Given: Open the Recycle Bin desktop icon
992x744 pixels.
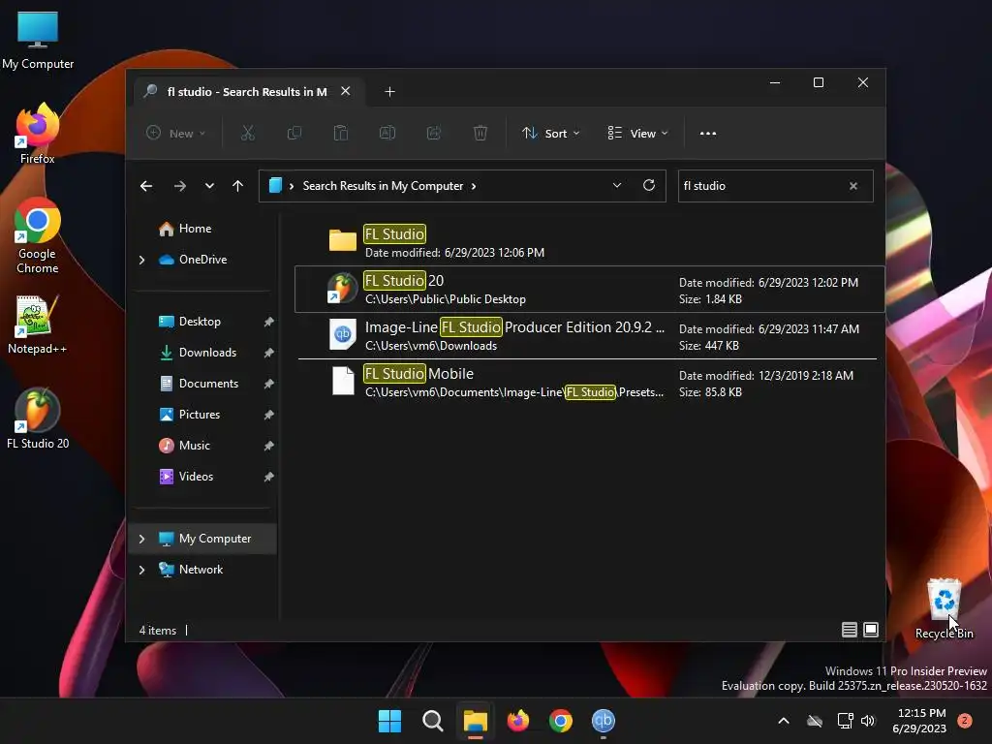Looking at the screenshot, I should 945,608.
